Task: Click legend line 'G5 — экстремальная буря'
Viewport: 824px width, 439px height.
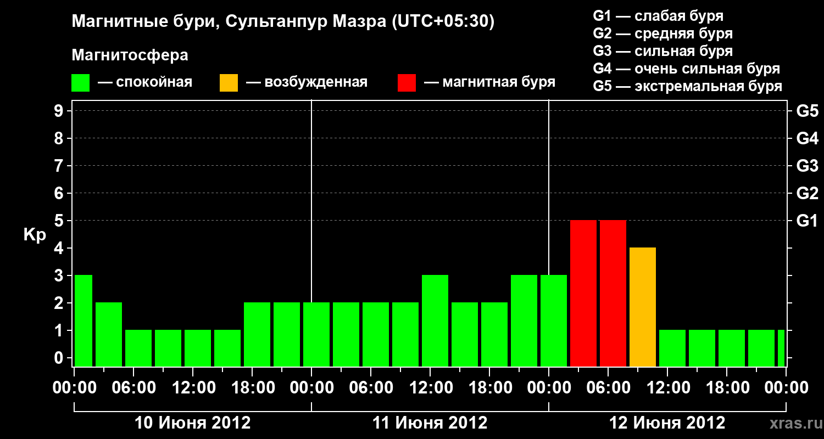Action: [x=688, y=86]
